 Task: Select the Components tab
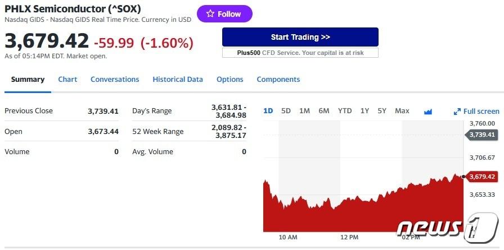(278, 80)
